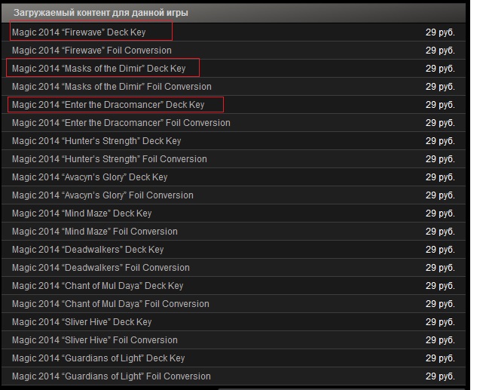Screen dimensions: 486x390
Task: Choose "Hunter's Strength" Foil Conversion
Action: point(109,159)
